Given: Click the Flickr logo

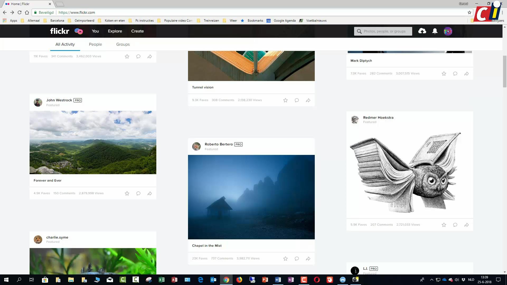Looking at the screenshot, I should tap(60, 31).
